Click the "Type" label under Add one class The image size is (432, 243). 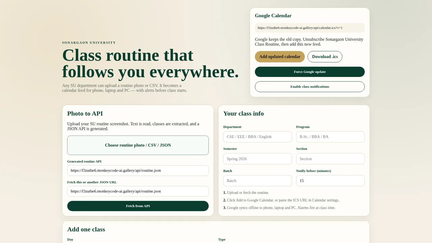[x=222, y=239]
